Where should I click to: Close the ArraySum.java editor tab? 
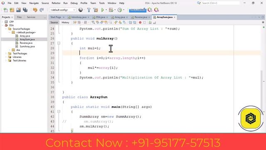pos(175,17)
